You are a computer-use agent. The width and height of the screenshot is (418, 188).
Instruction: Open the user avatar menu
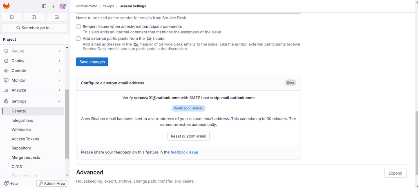click(63, 6)
